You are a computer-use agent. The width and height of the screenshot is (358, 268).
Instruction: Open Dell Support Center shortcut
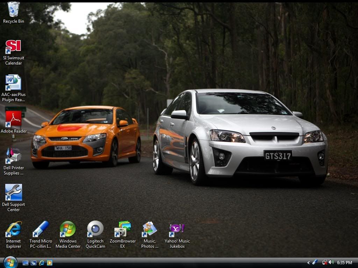(14, 193)
